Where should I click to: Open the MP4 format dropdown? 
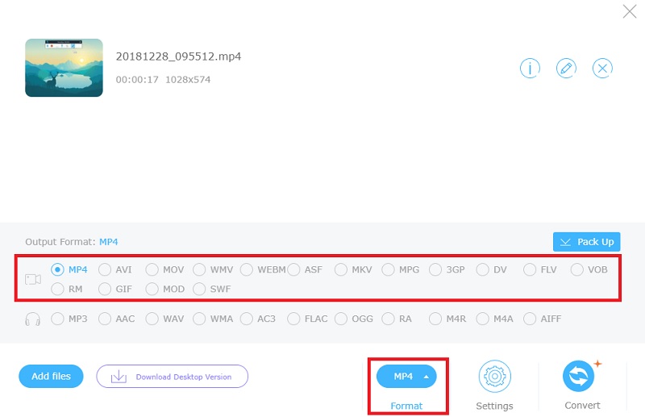pos(406,377)
